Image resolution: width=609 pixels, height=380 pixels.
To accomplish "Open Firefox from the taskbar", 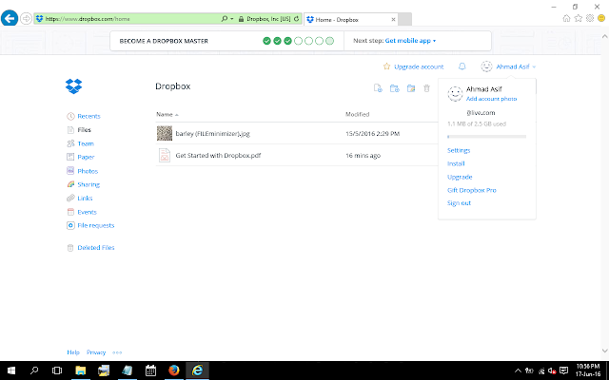I will [x=174, y=370].
